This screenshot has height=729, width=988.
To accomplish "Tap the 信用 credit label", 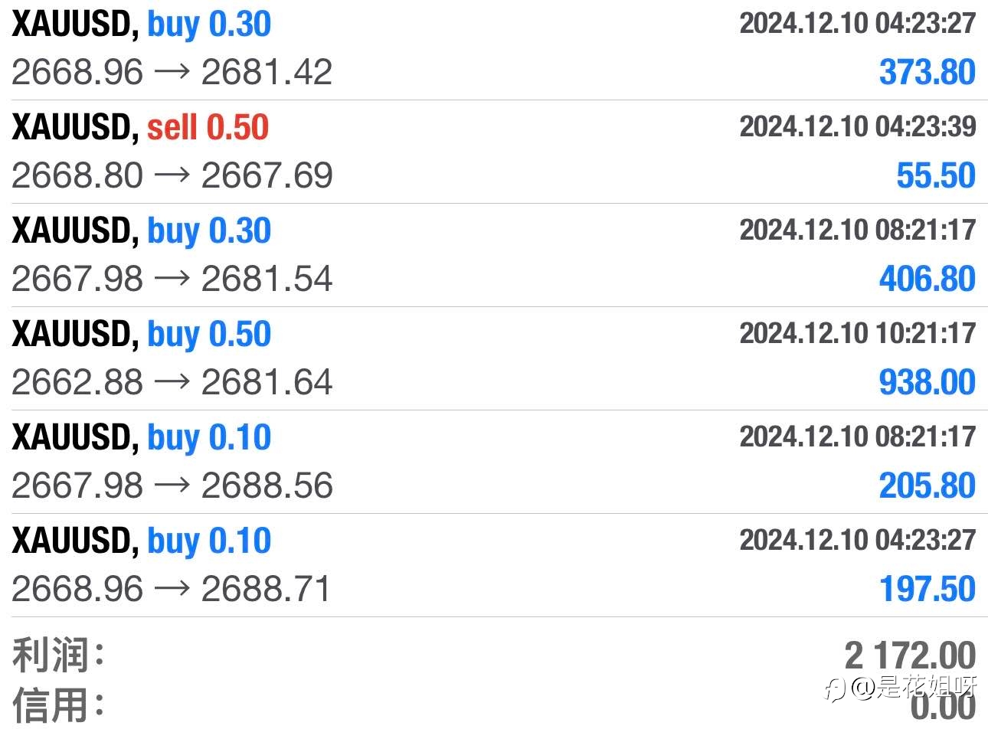I will (58, 704).
